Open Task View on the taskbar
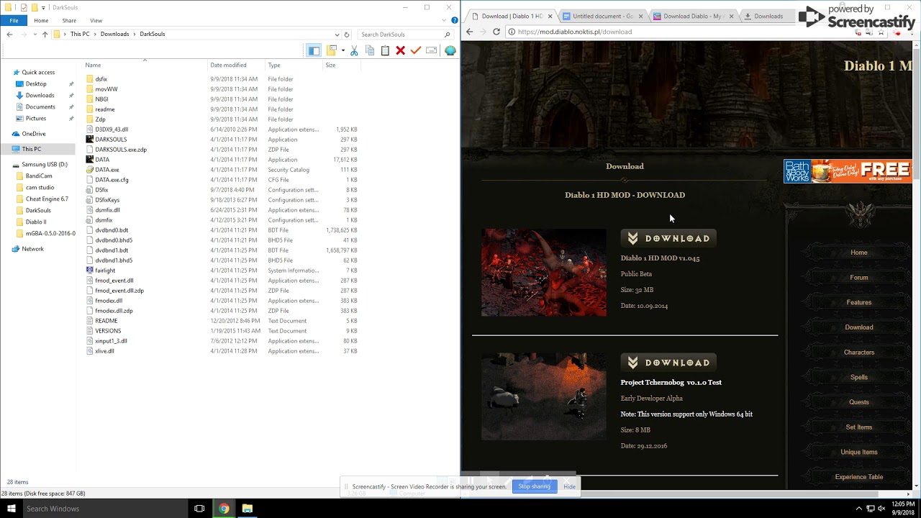This screenshot has height=518, width=921. (200, 509)
